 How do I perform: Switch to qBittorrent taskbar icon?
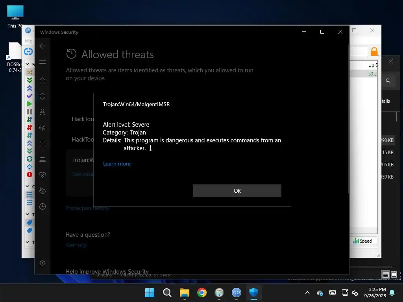[237, 293]
